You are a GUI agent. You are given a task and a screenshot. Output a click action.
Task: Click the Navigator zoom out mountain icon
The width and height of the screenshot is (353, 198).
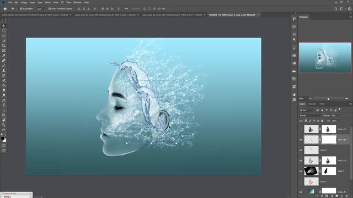(x=311, y=98)
